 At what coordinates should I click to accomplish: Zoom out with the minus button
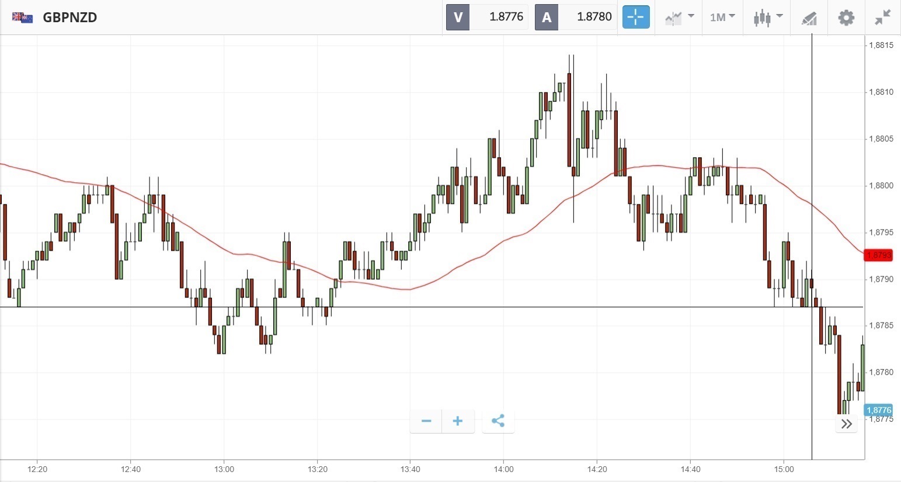tap(426, 421)
